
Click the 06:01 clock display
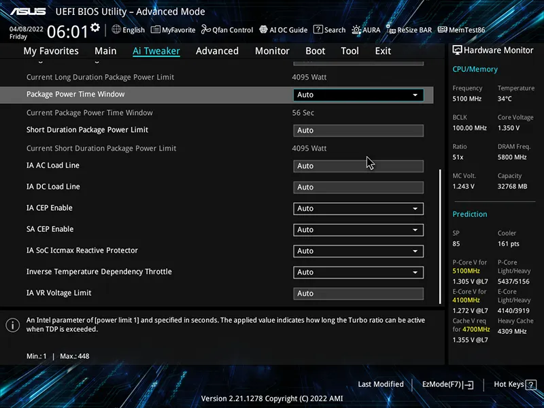coord(67,32)
